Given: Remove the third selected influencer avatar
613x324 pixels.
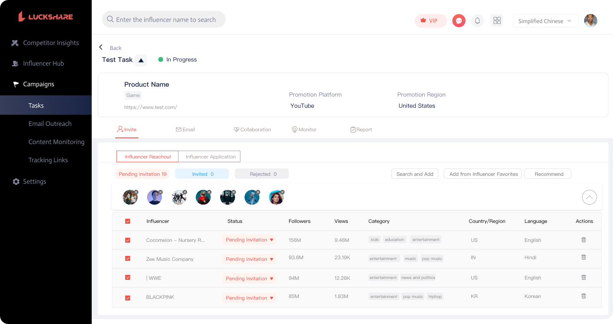Looking at the screenshot, I should tap(185, 192).
